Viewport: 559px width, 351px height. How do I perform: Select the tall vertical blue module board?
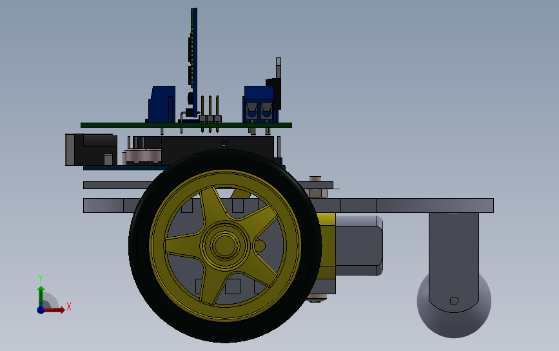[x=194, y=62]
